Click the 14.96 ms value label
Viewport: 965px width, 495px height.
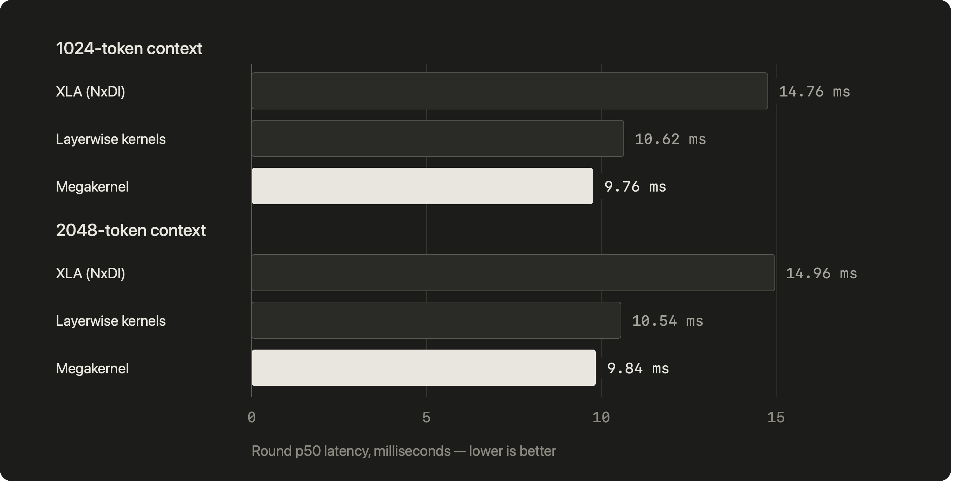pos(821,273)
